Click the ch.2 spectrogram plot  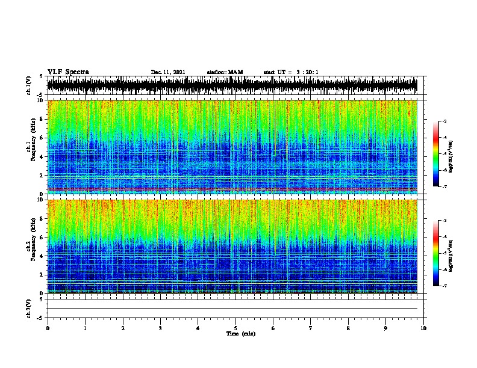tap(232, 247)
